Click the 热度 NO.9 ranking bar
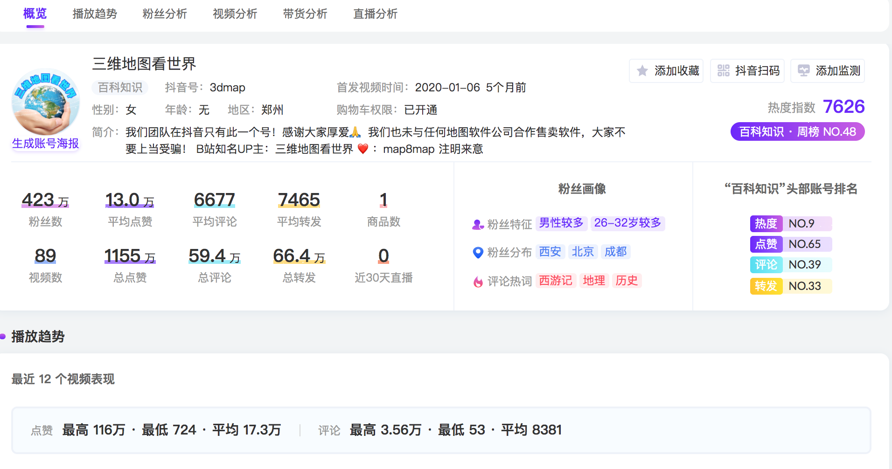Screen dimensions: 892x469 pos(791,224)
